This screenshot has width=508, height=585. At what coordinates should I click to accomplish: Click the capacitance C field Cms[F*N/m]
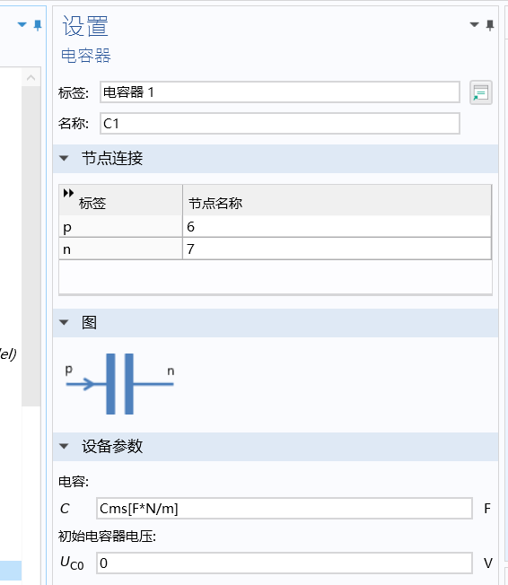285,508
